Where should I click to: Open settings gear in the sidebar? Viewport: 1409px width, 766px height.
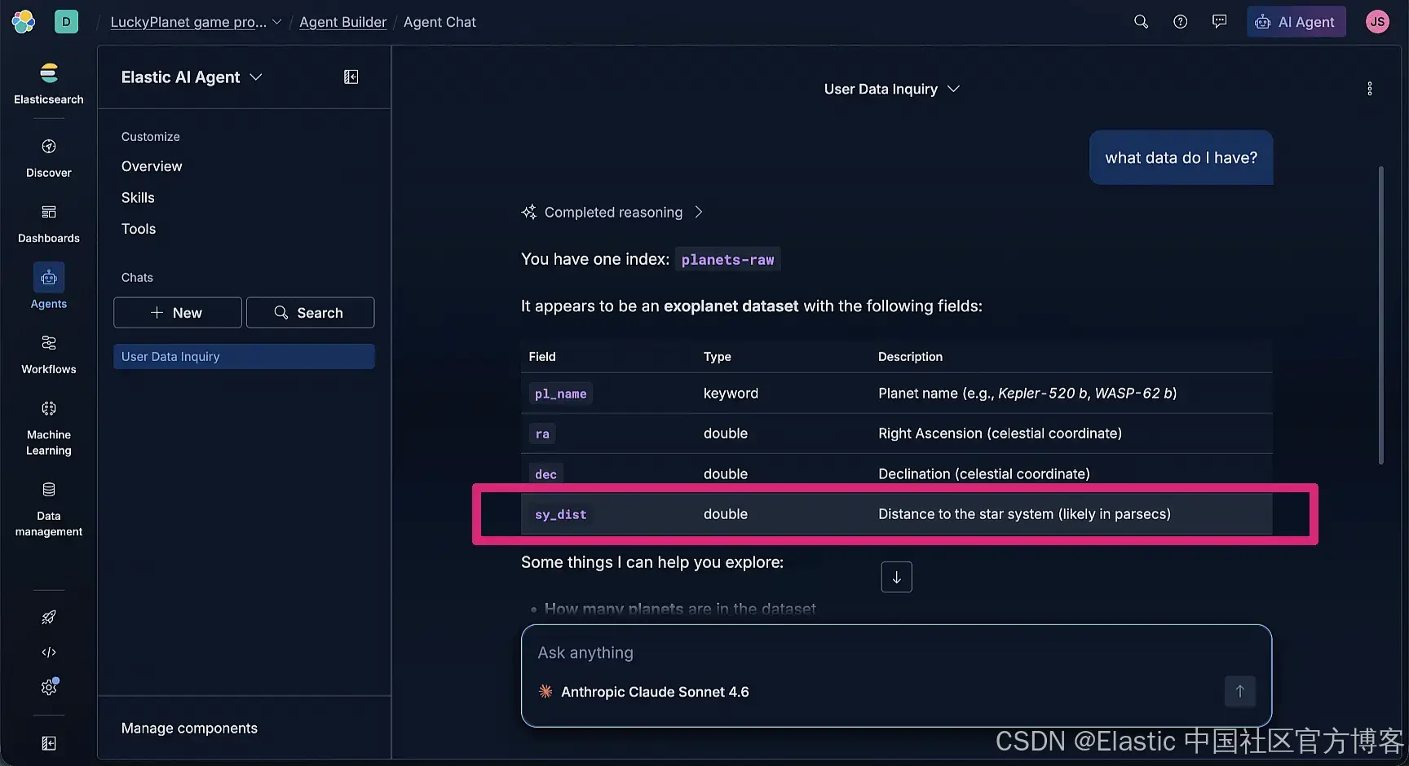49,687
